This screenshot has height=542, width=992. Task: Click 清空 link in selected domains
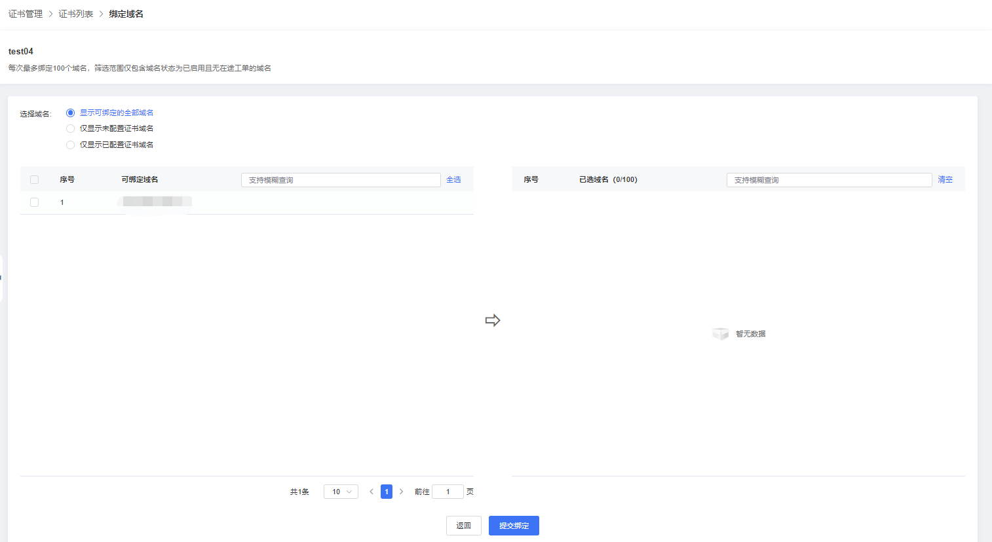tap(945, 179)
